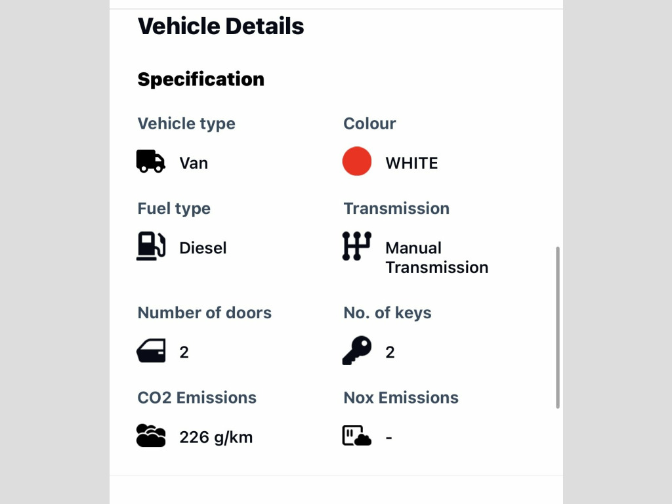Click the Vehicle type label
Image resolution: width=672 pixels, height=504 pixels.
(x=186, y=124)
